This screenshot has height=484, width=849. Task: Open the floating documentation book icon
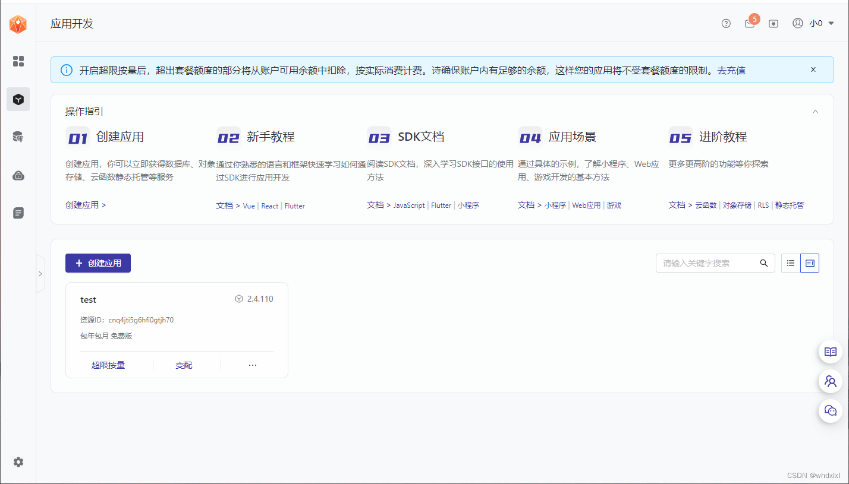point(831,352)
